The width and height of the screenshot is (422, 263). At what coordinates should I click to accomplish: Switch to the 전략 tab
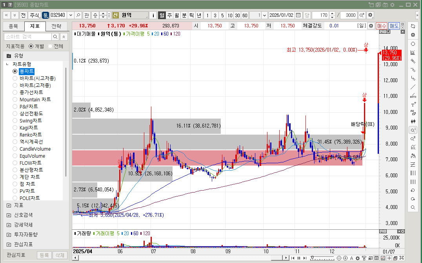click(56, 26)
